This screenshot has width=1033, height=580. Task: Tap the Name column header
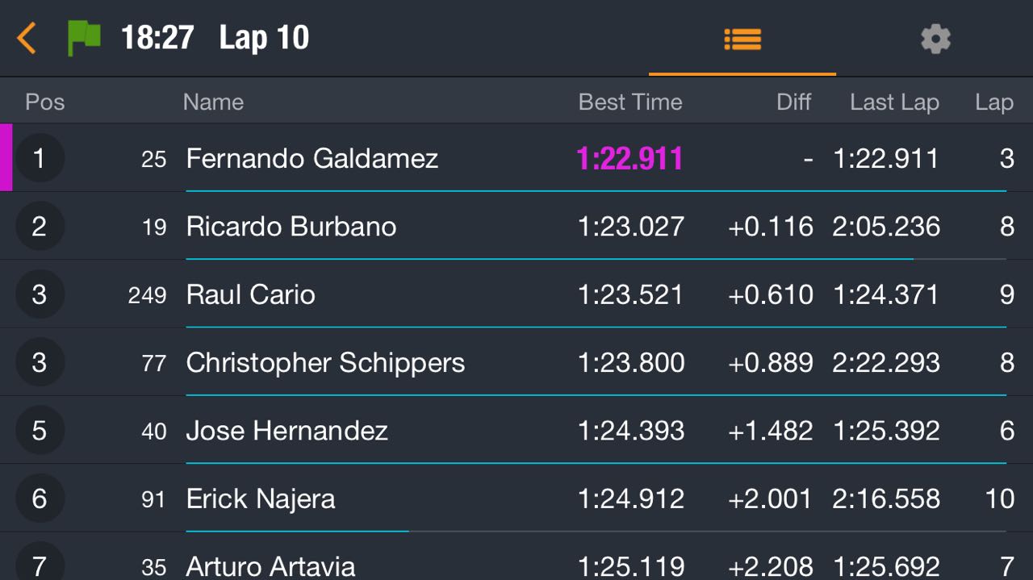click(213, 102)
